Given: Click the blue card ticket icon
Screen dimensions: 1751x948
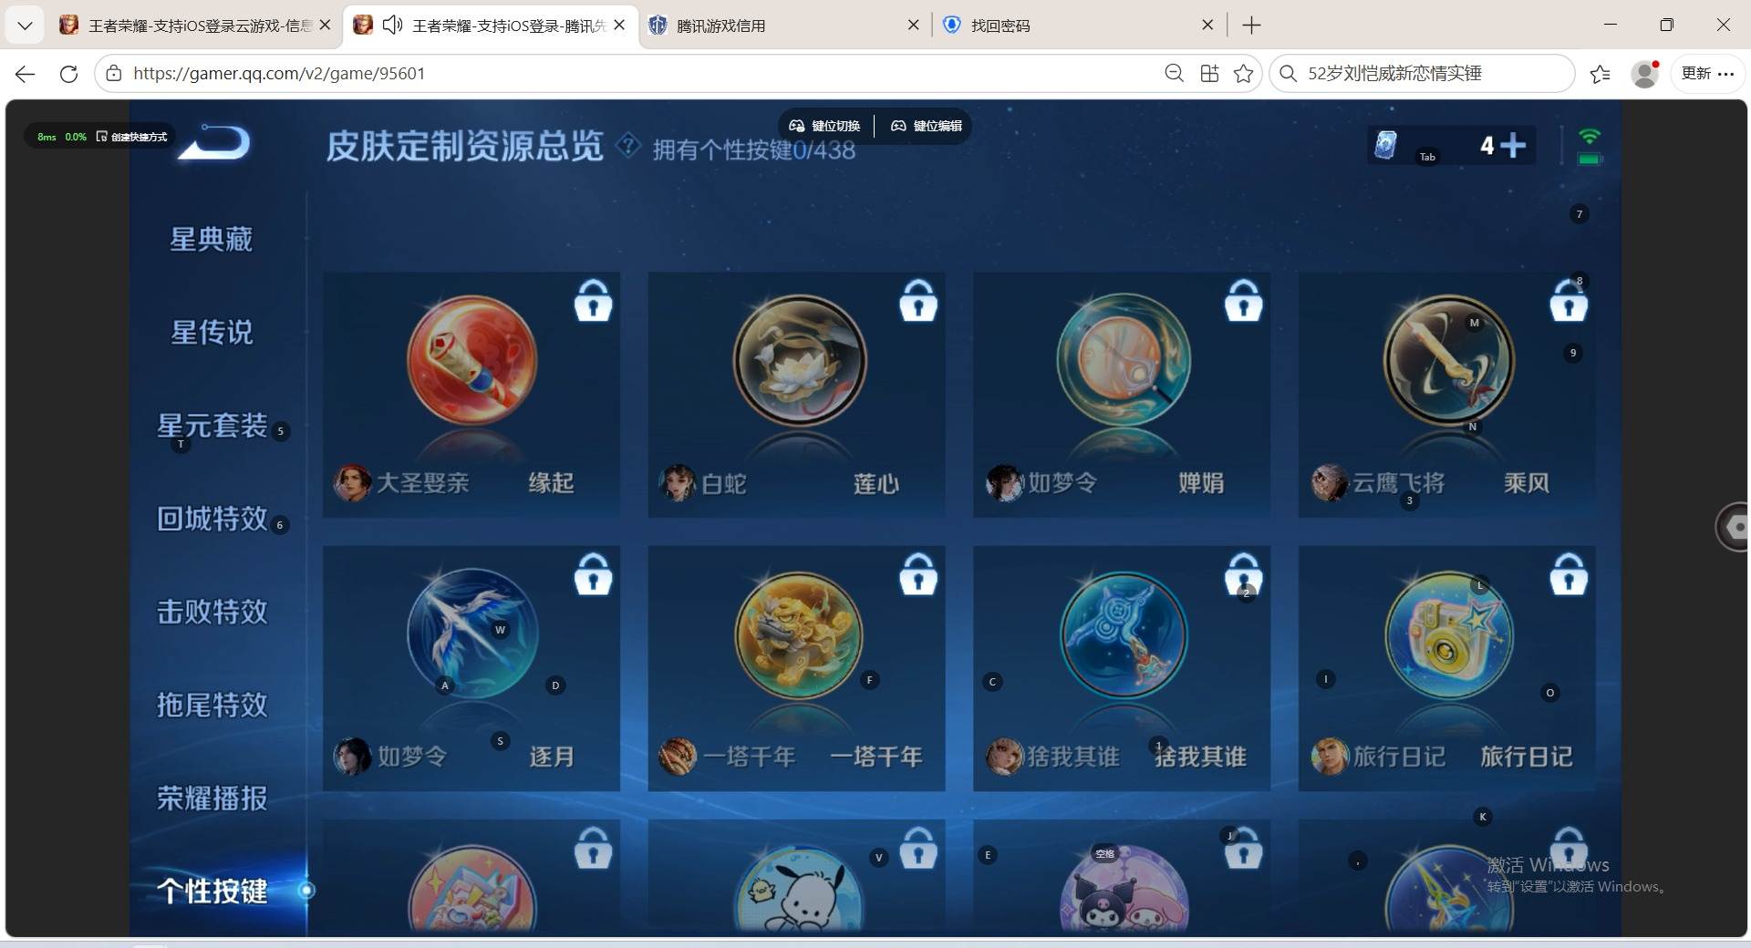Looking at the screenshot, I should pyautogui.click(x=1385, y=144).
